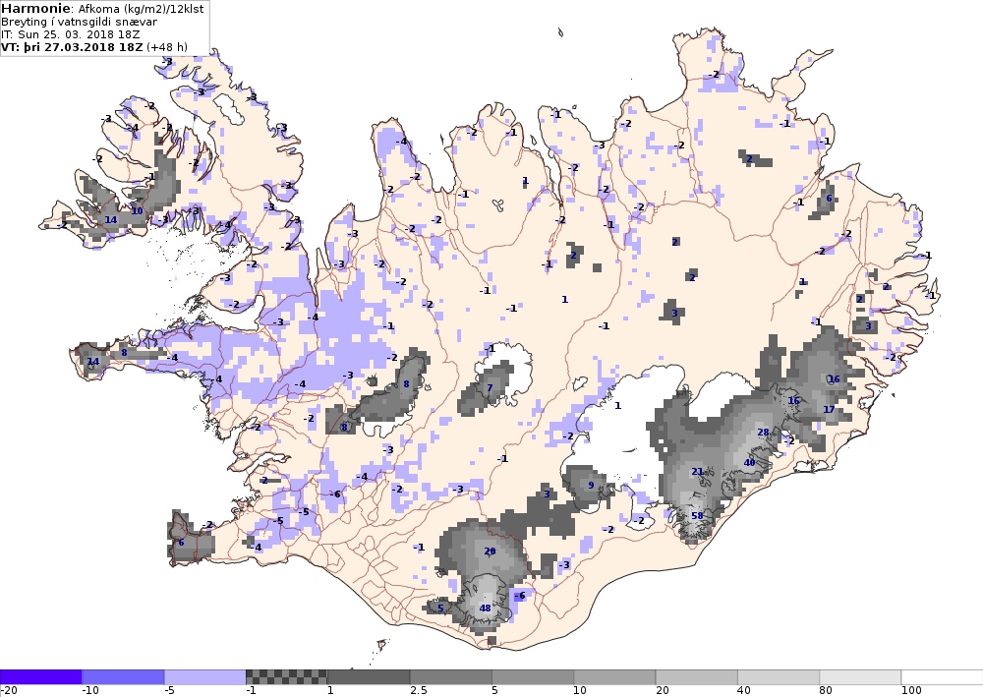This screenshot has width=983, height=697.
Task: Click the 10 to 20 legend swatch
Action: pyautogui.click(x=614, y=677)
